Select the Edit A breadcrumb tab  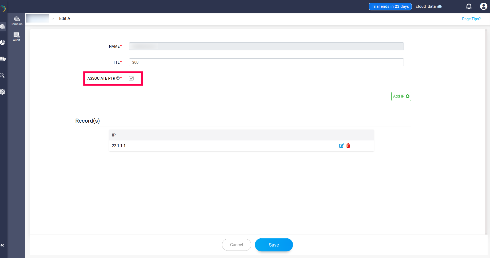(65, 18)
